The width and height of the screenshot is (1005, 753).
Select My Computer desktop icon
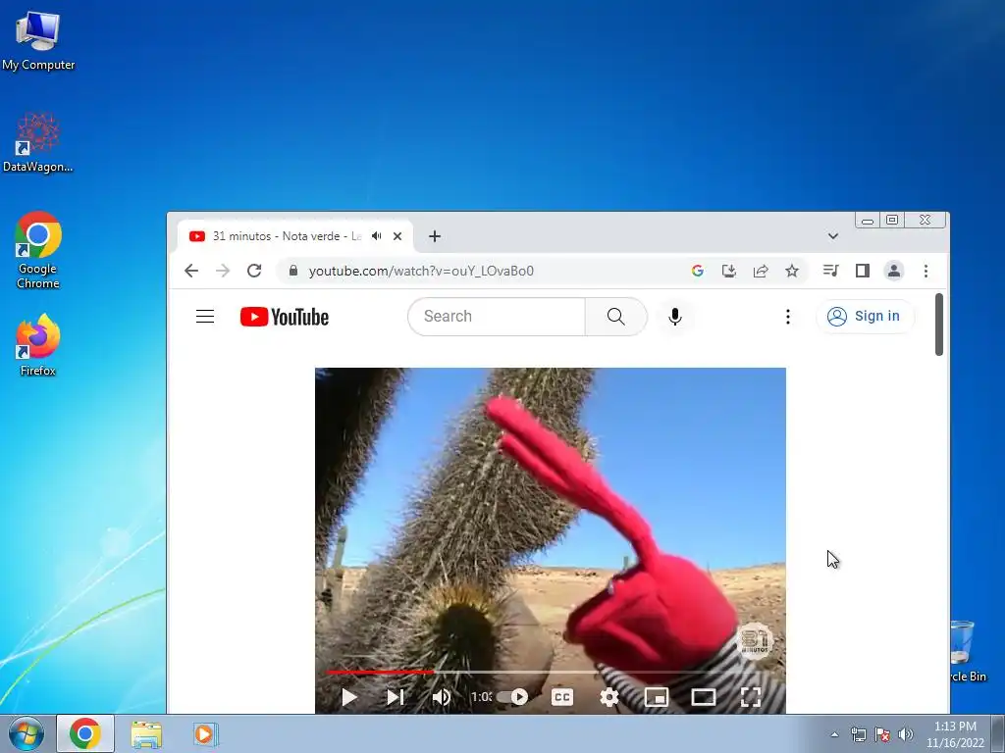(x=38, y=39)
